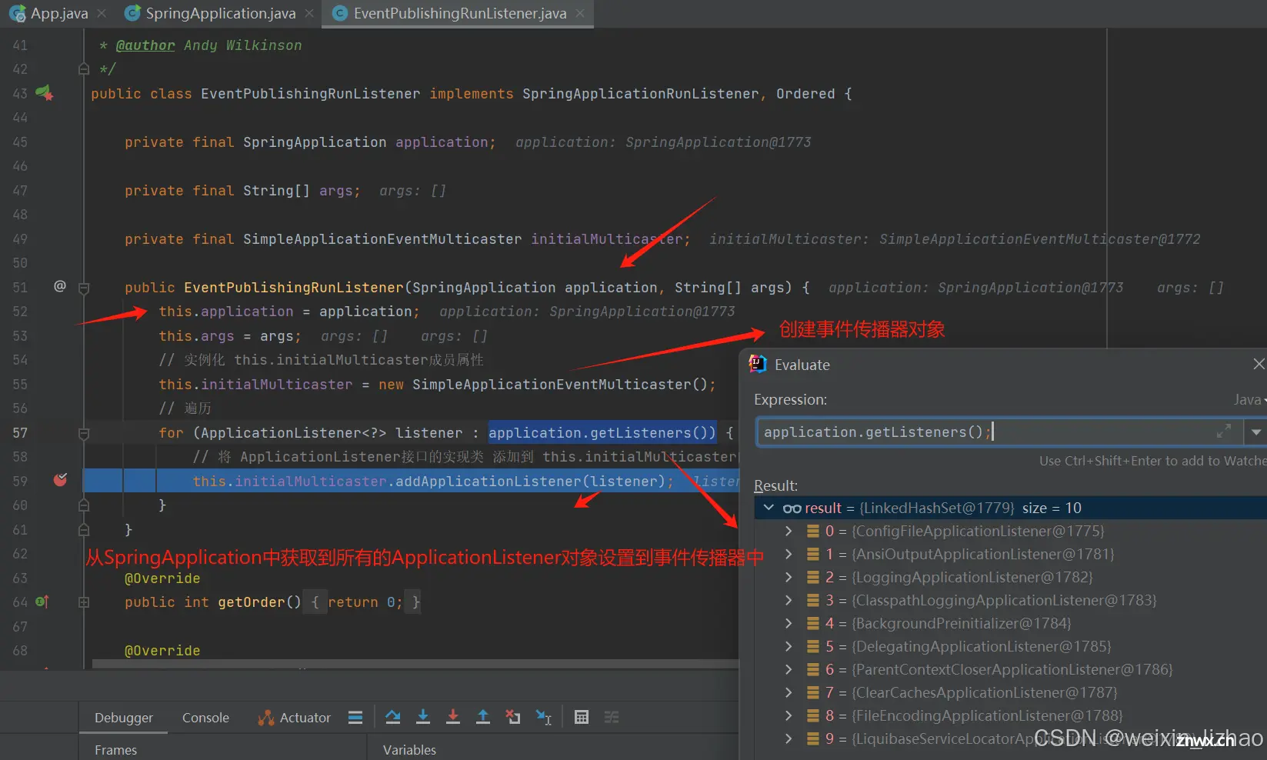This screenshot has height=760, width=1267.
Task: Open the Java language dropdown in Evaluate
Action: (1249, 400)
